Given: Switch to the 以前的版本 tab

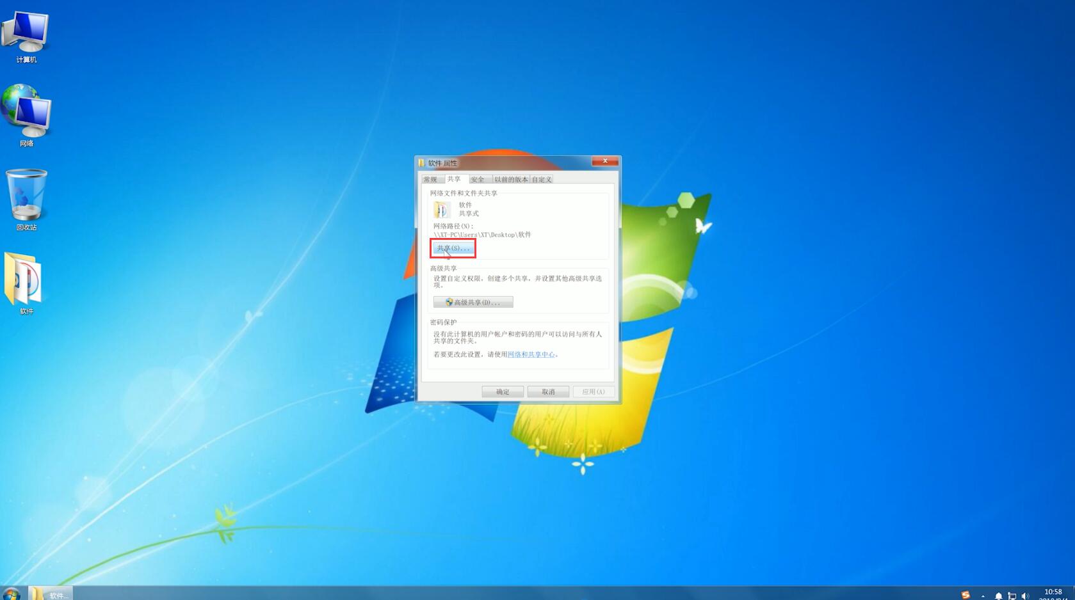Looking at the screenshot, I should tap(511, 179).
